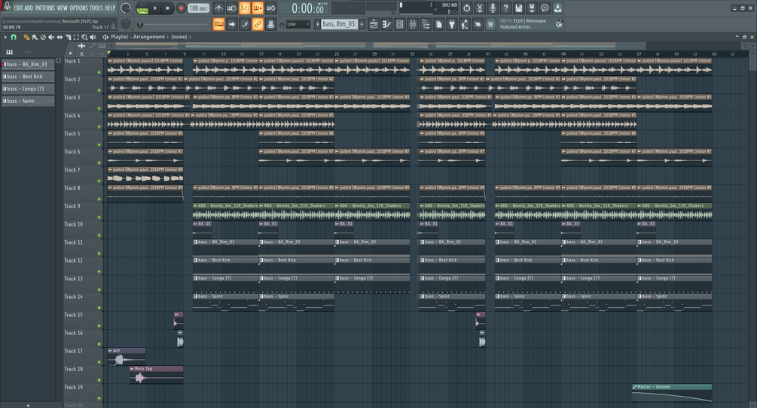This screenshot has height=408, width=757.
Task: Open the ADD menu
Action: point(29,8)
